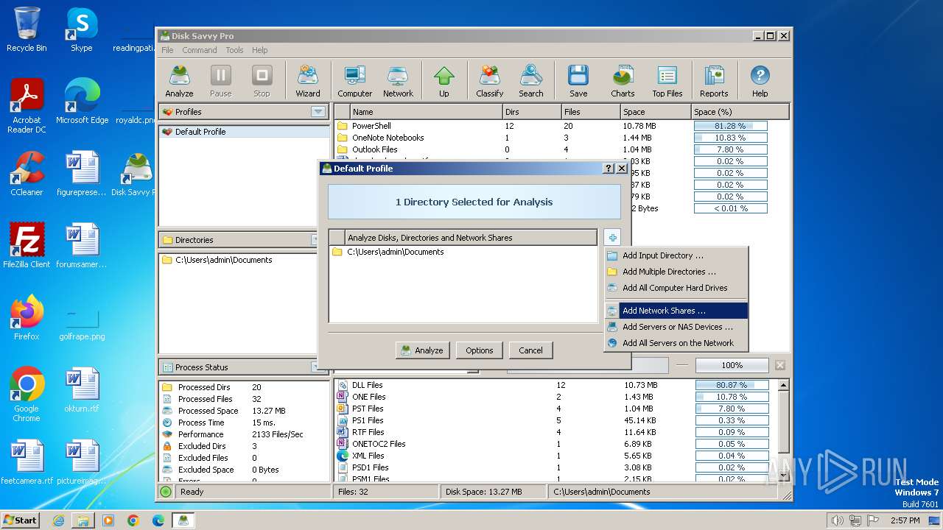This screenshot has width=943, height=530.
Task: Open the Recycle Bin desktop icon
Action: click(27, 29)
